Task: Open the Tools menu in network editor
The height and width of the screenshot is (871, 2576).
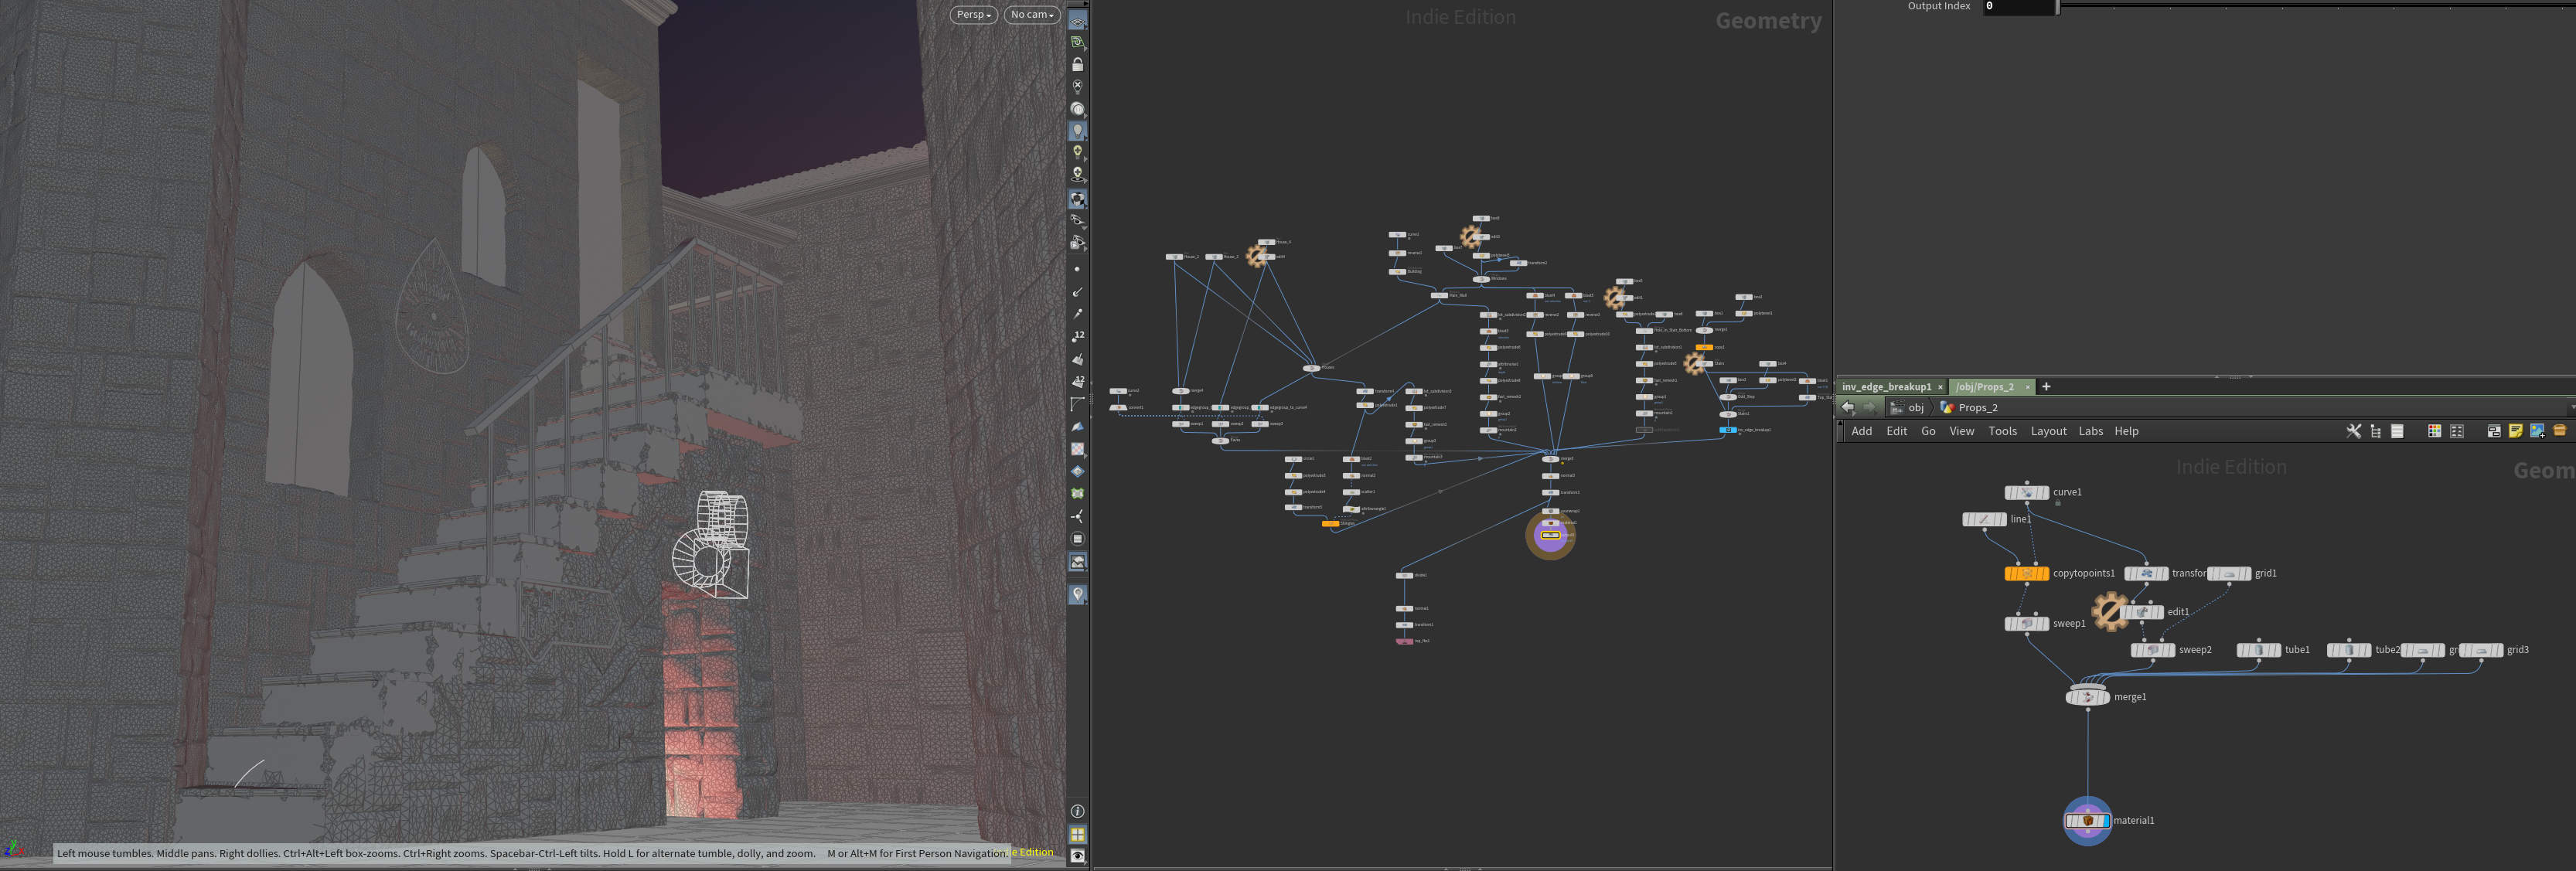Action: click(2002, 431)
